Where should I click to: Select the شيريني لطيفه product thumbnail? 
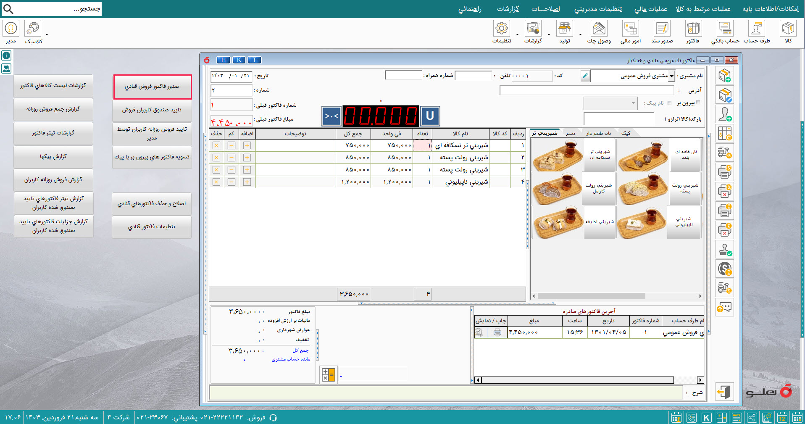coord(573,223)
